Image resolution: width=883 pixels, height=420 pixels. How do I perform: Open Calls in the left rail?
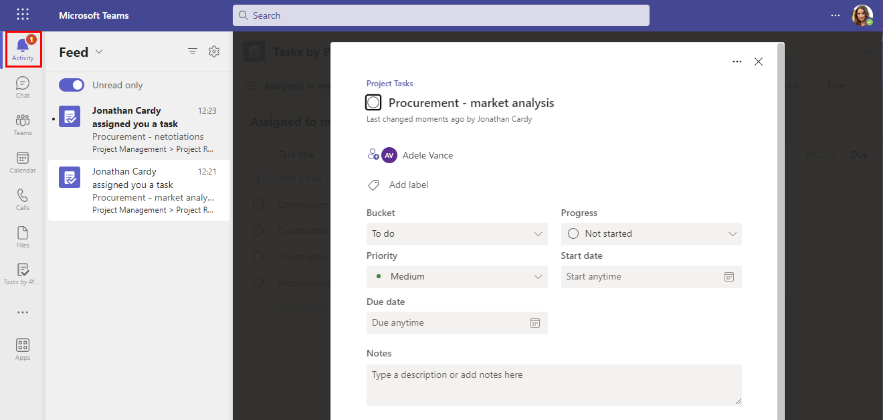[x=23, y=199]
